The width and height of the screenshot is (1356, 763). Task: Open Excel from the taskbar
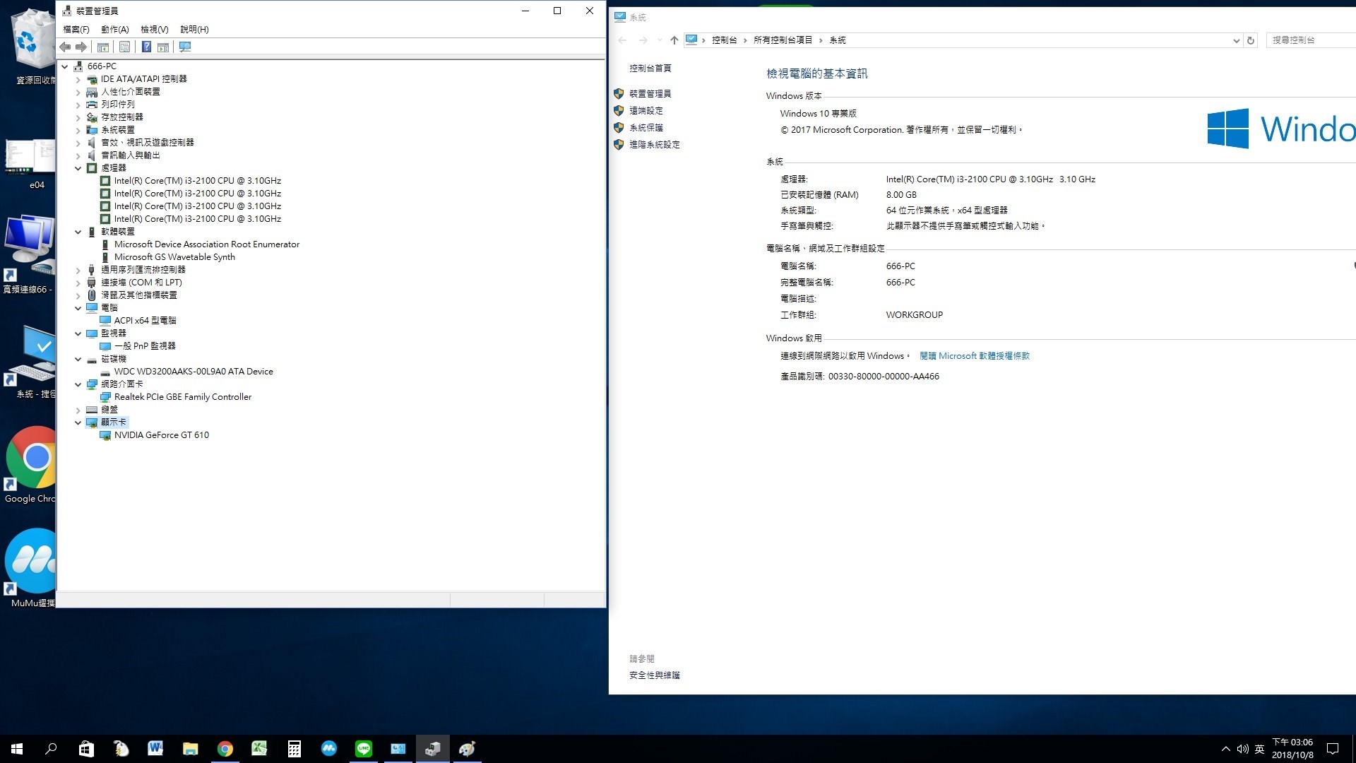pyautogui.click(x=259, y=749)
